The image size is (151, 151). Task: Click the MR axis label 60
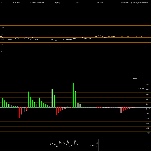147,95
